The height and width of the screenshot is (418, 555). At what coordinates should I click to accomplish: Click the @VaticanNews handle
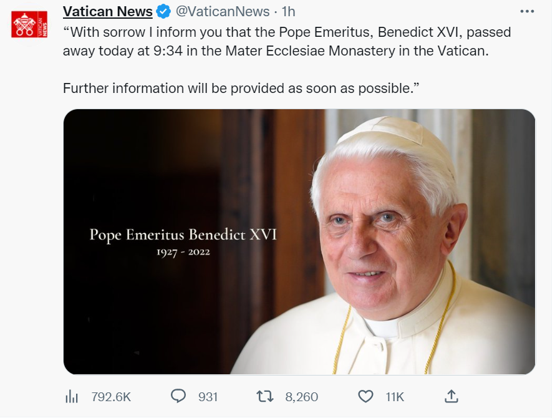point(223,11)
